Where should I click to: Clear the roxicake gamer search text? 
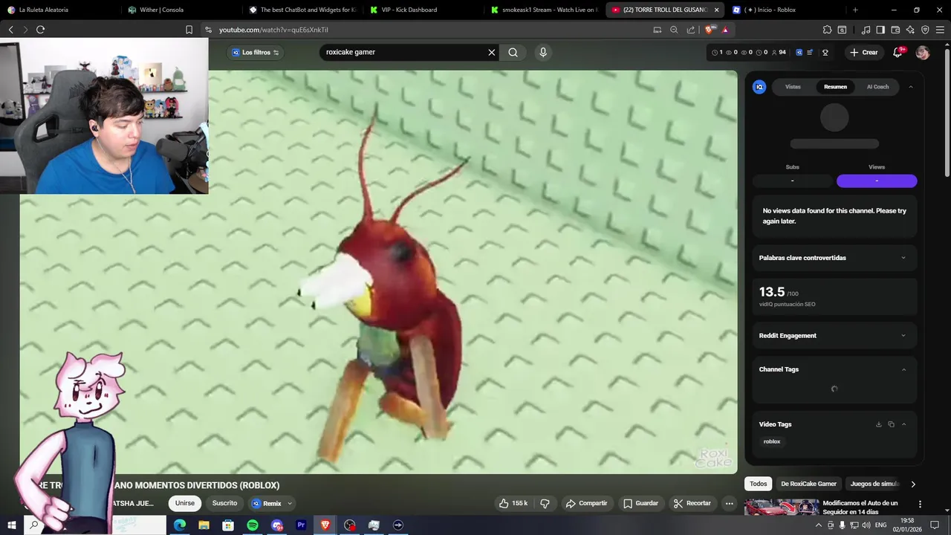coord(491,52)
